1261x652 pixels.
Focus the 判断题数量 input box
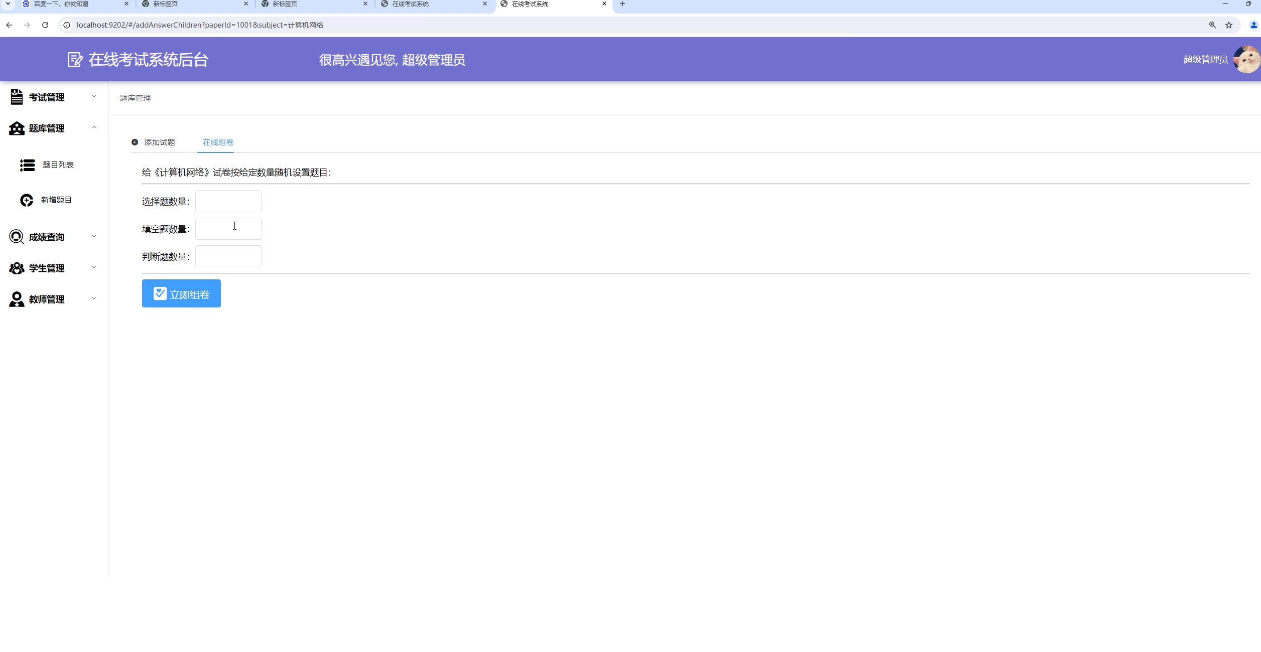coord(228,256)
